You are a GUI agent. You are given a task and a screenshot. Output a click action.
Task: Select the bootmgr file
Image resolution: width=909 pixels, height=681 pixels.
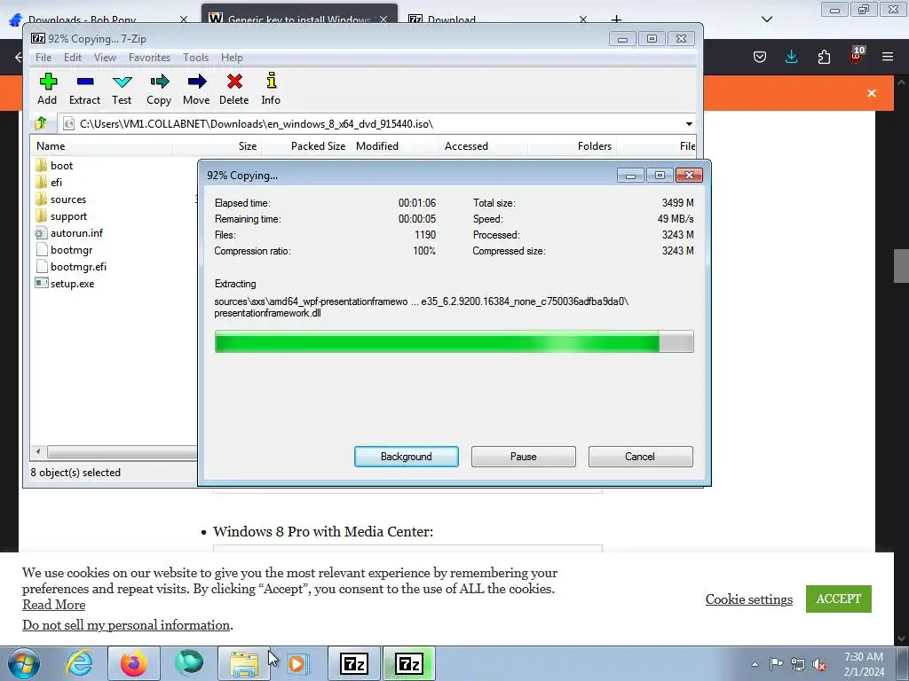coord(64,249)
